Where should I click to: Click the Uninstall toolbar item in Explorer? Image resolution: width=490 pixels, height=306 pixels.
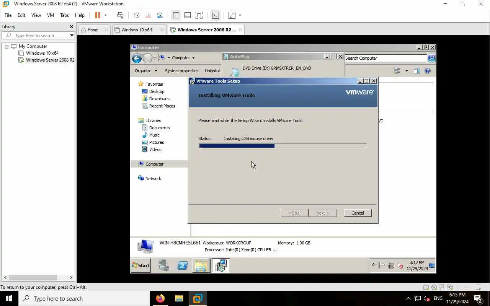pos(212,71)
